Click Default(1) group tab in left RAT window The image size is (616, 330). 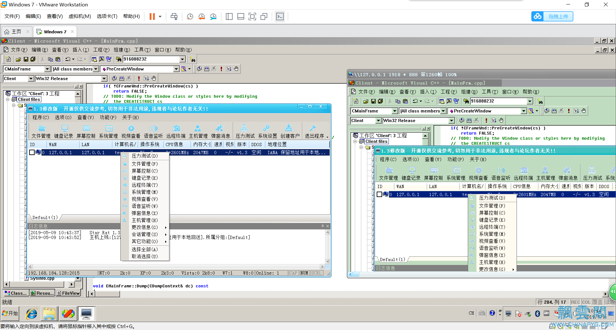45,218
